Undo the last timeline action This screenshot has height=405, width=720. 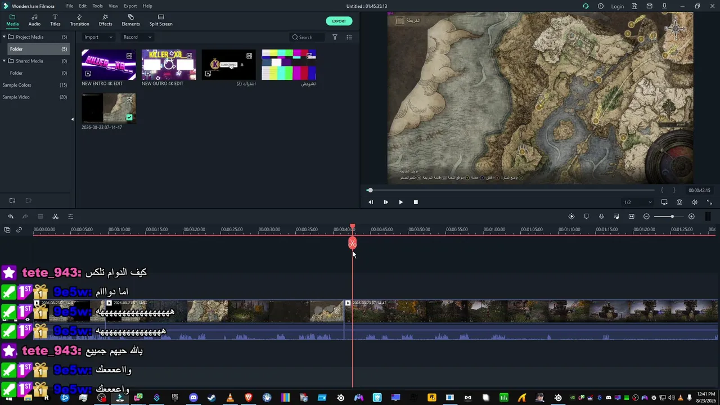[x=11, y=217]
